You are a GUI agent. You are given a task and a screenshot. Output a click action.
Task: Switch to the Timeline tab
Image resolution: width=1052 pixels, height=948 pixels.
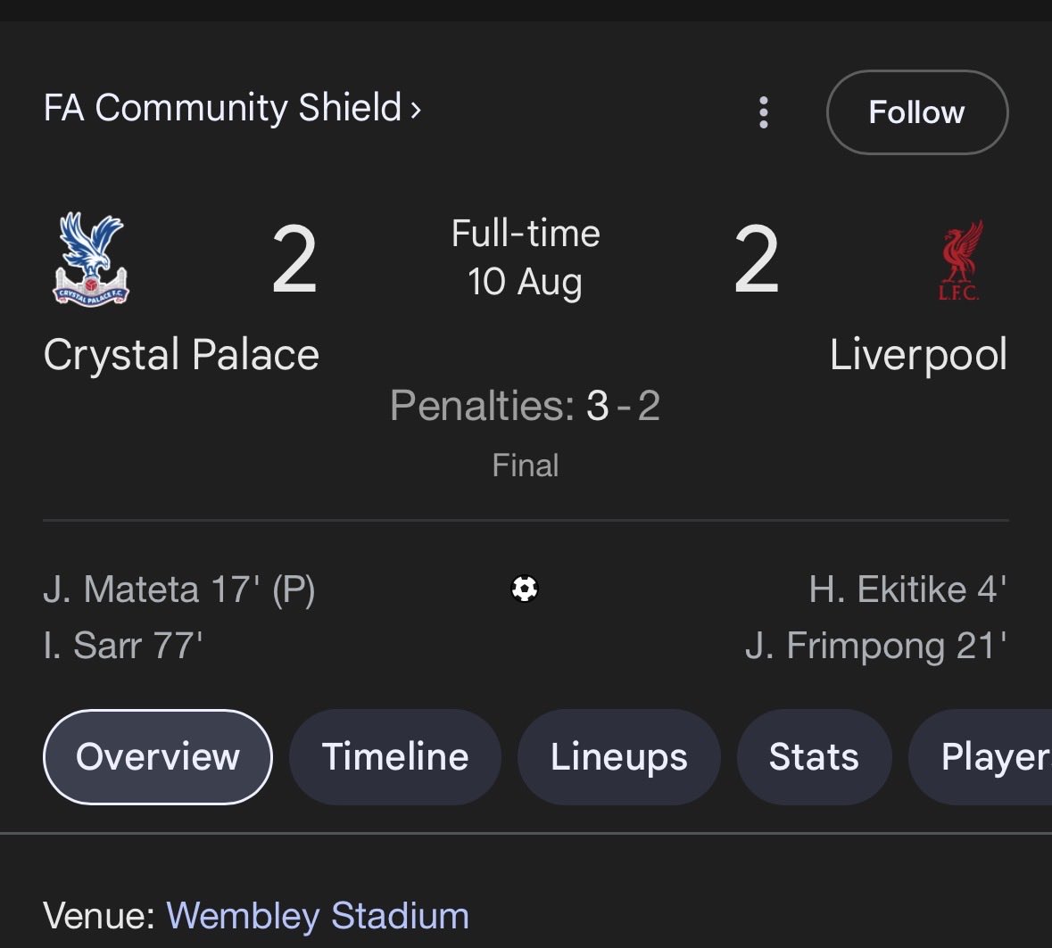click(x=395, y=757)
